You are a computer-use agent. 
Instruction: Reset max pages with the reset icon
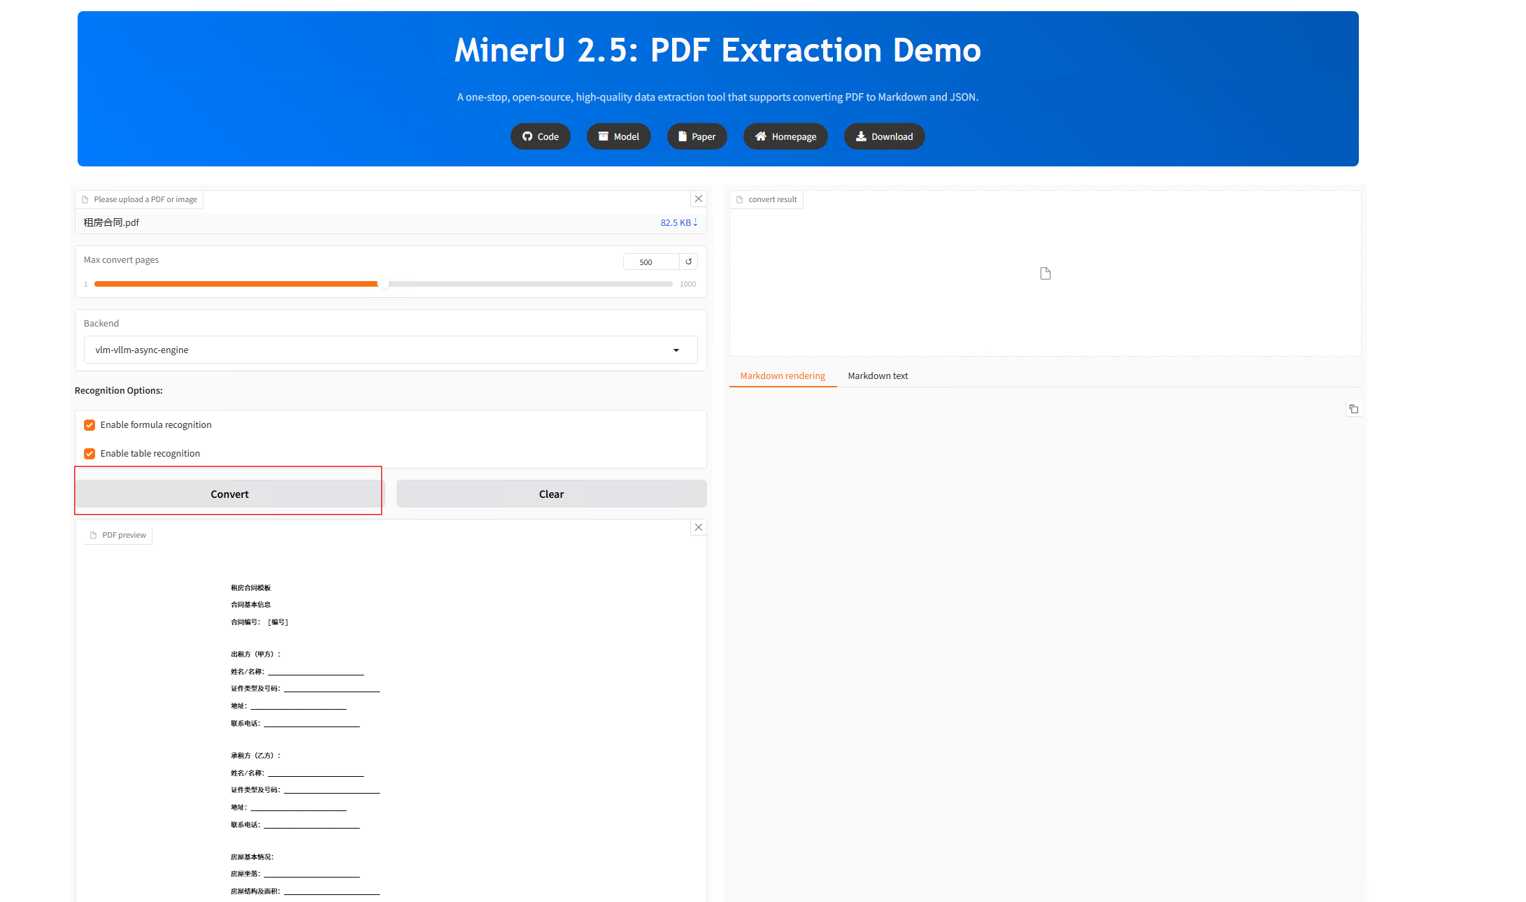pyautogui.click(x=688, y=262)
